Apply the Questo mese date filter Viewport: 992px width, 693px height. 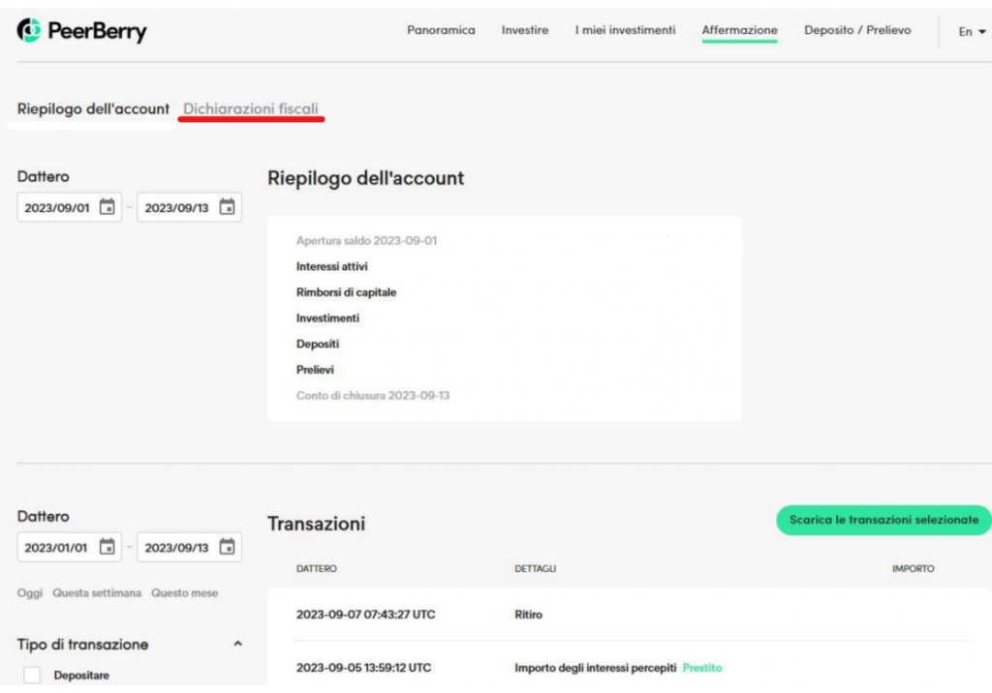(x=184, y=592)
